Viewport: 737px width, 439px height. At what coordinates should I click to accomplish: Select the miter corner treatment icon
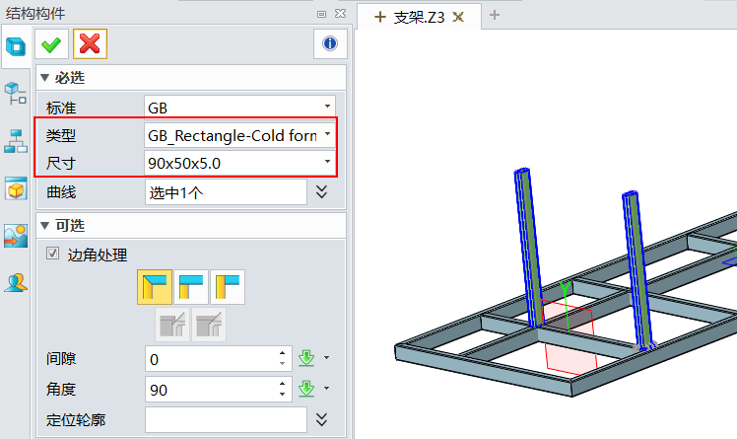tap(154, 287)
